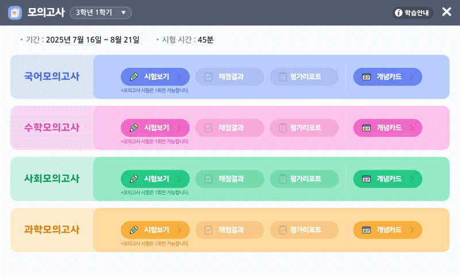Select the 과학모의고사 subject label
Screen dimensions: 460x276
click(x=52, y=230)
